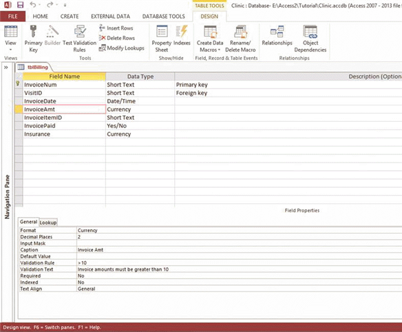Click the Data Type column header

click(140, 76)
